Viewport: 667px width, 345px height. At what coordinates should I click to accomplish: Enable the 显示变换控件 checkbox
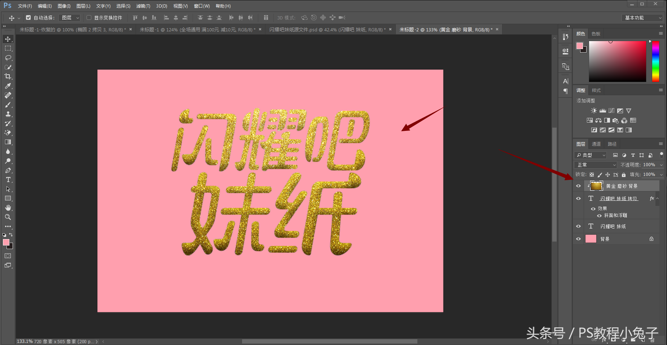click(89, 17)
